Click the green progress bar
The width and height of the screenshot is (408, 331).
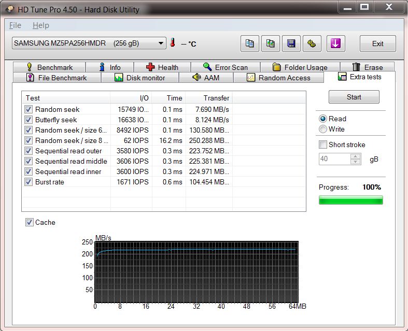[x=350, y=200]
